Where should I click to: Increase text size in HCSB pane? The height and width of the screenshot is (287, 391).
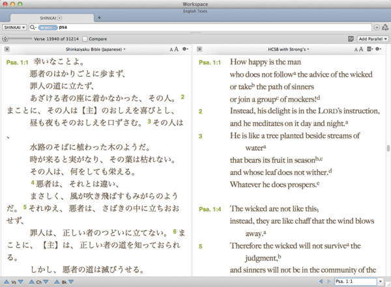click(361, 49)
